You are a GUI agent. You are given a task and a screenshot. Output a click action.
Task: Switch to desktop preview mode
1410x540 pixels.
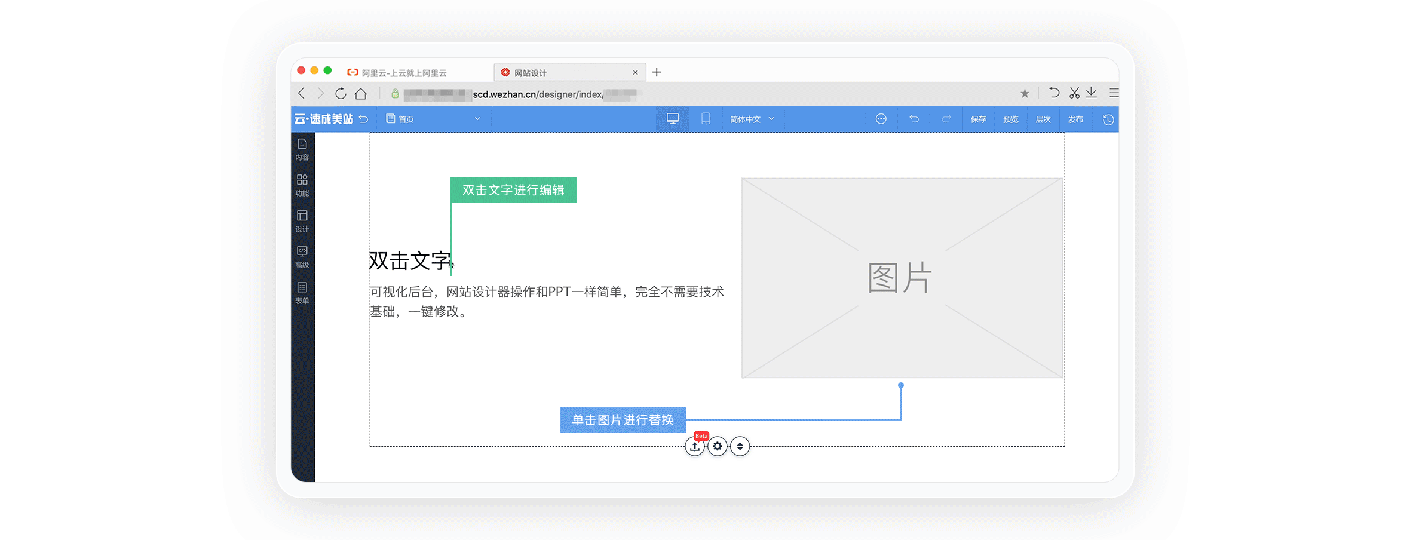673,119
